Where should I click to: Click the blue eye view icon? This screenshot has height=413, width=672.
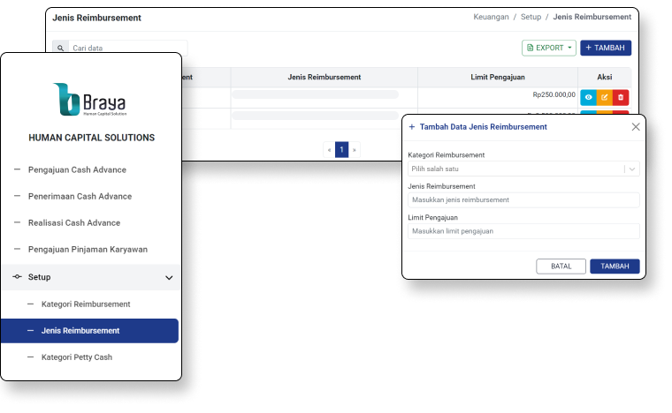588,97
